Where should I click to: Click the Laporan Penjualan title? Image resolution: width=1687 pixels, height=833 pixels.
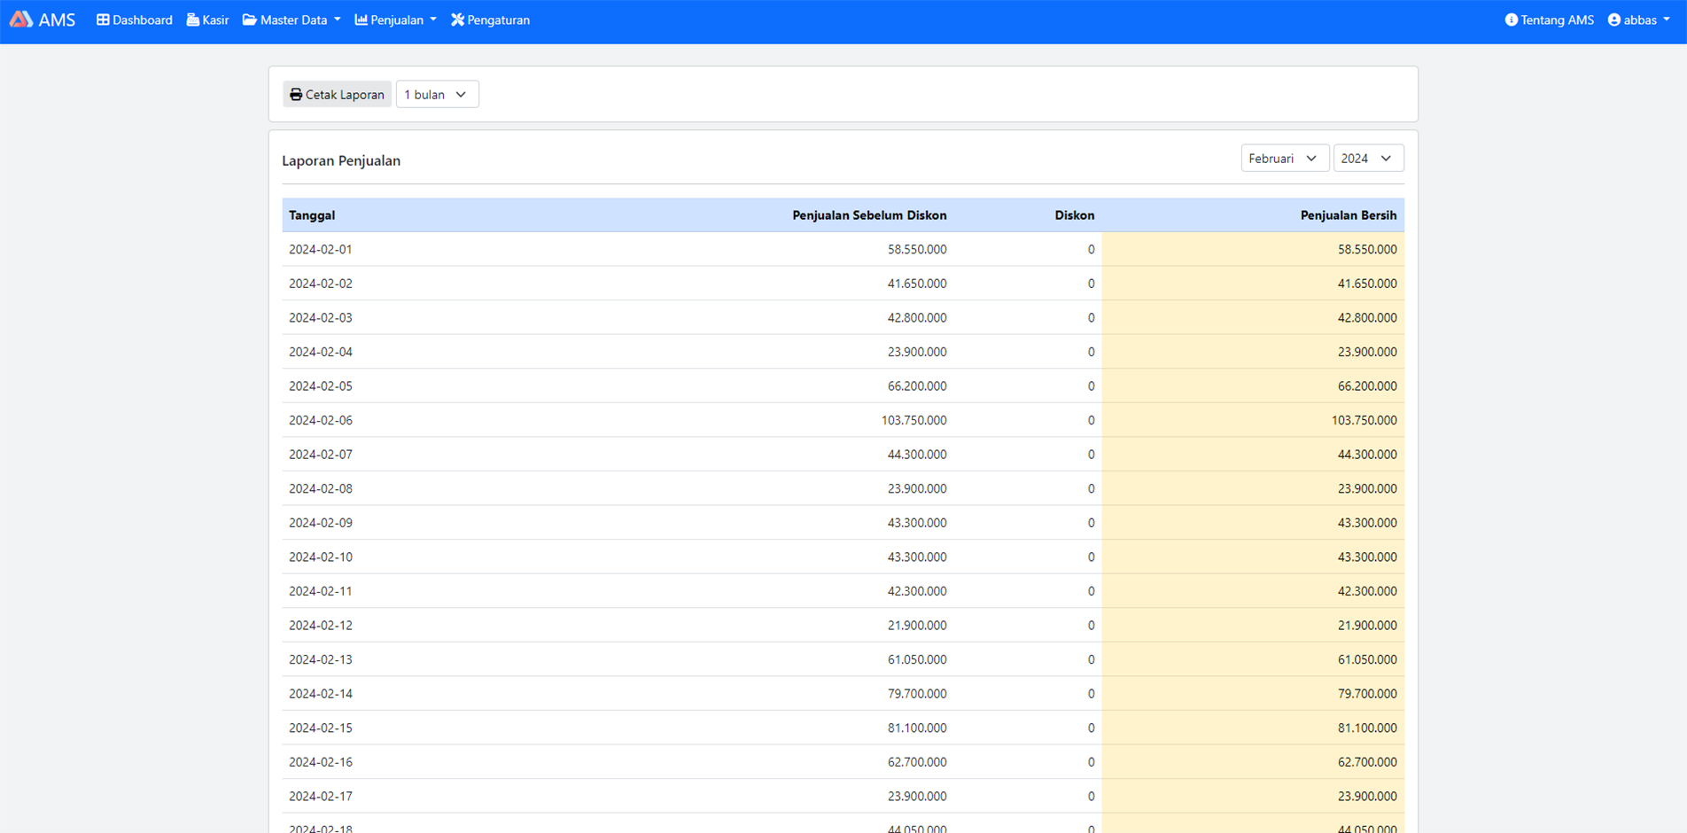(x=341, y=160)
